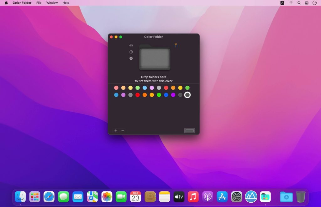This screenshot has width=321, height=207.
Task: Click the circled arrow icon next to the folder
Action: [x=131, y=52]
